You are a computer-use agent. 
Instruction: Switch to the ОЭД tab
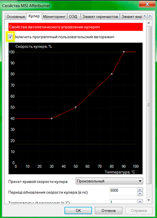pos(74,17)
